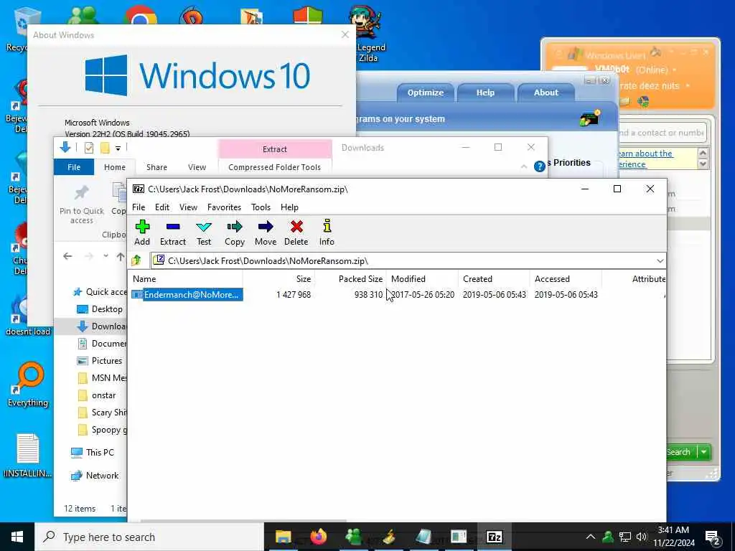Open dropdown beside Messenger Search button
The image size is (735, 551).
pyautogui.click(x=704, y=452)
